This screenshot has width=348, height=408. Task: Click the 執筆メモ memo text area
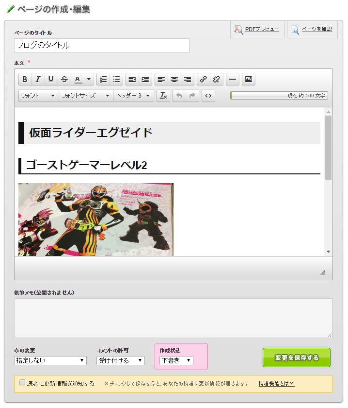pos(173,318)
